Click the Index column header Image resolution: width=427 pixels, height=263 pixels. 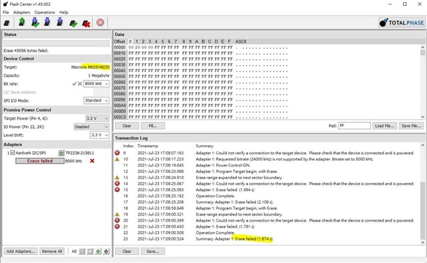coord(128,146)
